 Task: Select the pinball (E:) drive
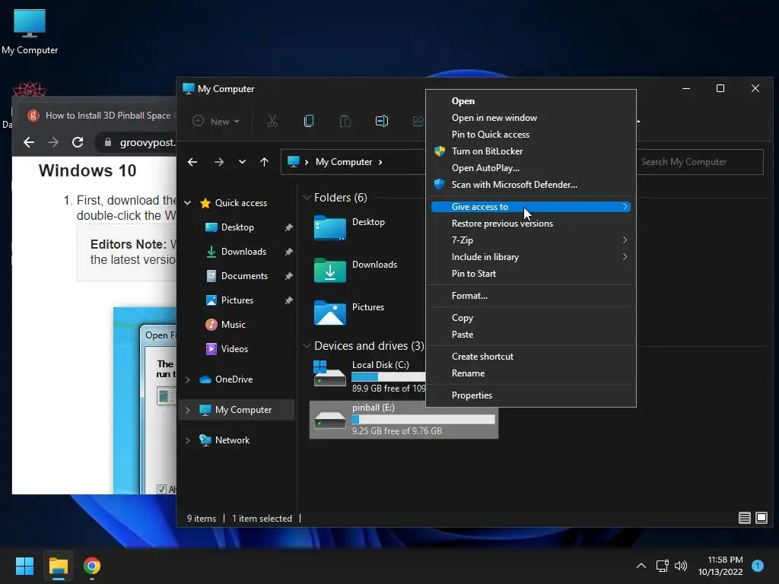[403, 420]
